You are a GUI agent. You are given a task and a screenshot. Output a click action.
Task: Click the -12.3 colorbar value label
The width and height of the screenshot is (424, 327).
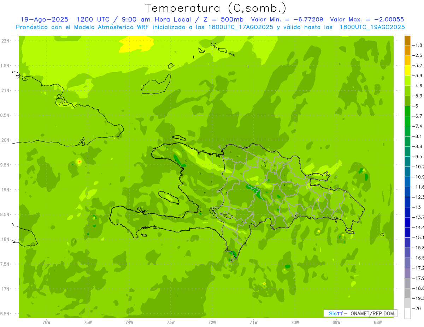coord(418,197)
